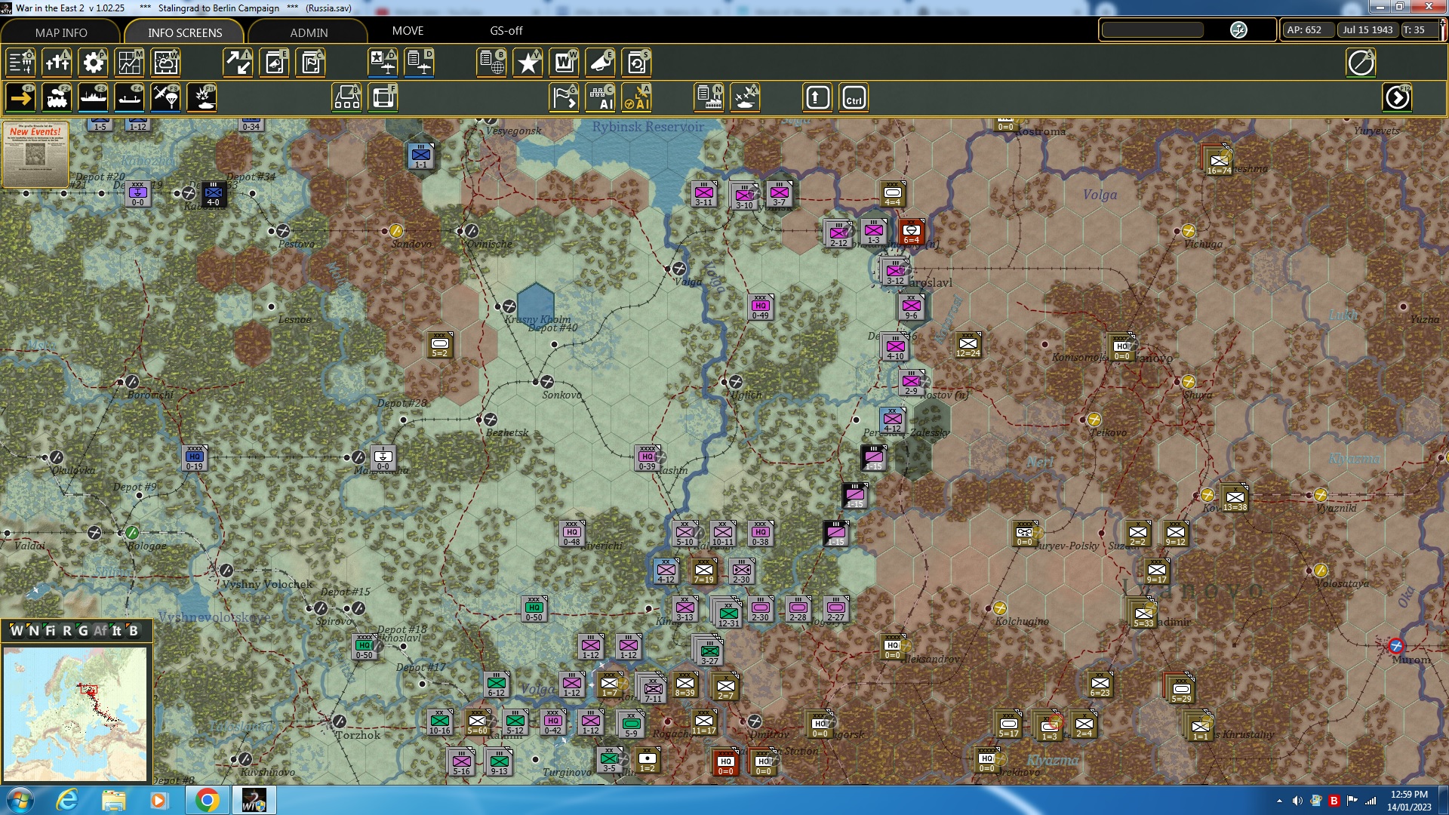Click on the Europe minimap overview
1449x815 pixels.
coord(75,713)
